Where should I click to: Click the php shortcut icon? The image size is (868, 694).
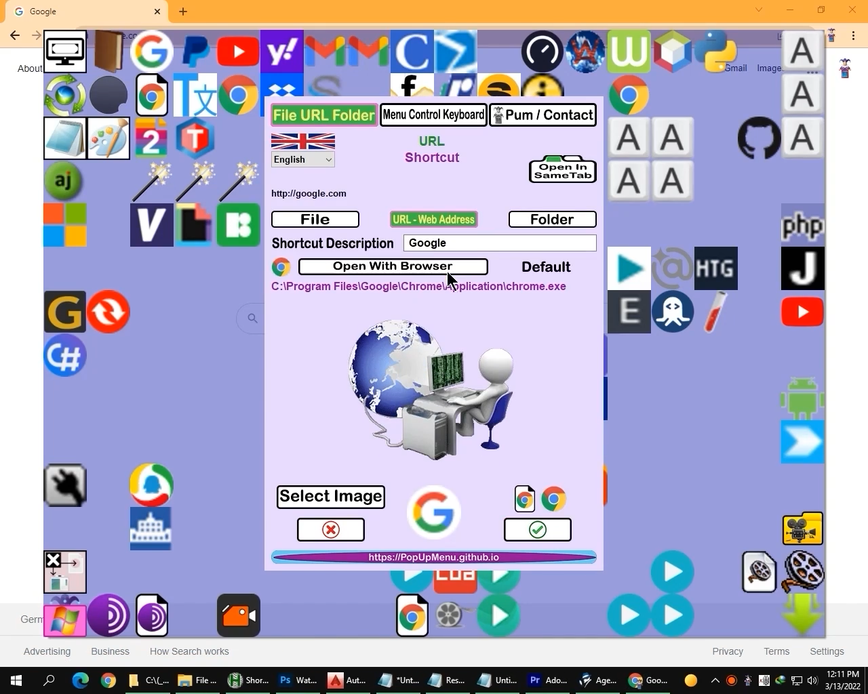click(803, 225)
